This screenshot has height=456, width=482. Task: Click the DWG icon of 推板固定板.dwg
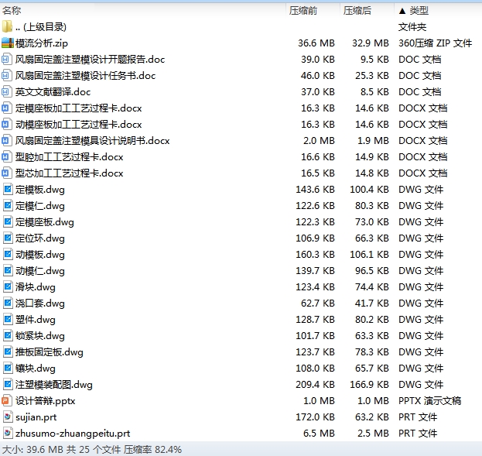[x=8, y=352]
